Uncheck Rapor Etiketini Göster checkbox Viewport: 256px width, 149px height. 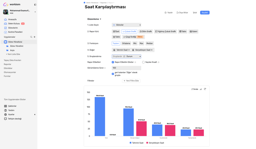[x=113, y=62]
